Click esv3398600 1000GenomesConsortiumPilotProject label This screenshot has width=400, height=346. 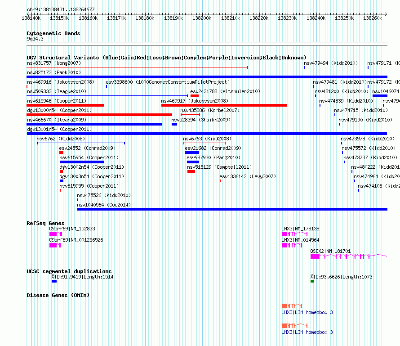(168, 82)
